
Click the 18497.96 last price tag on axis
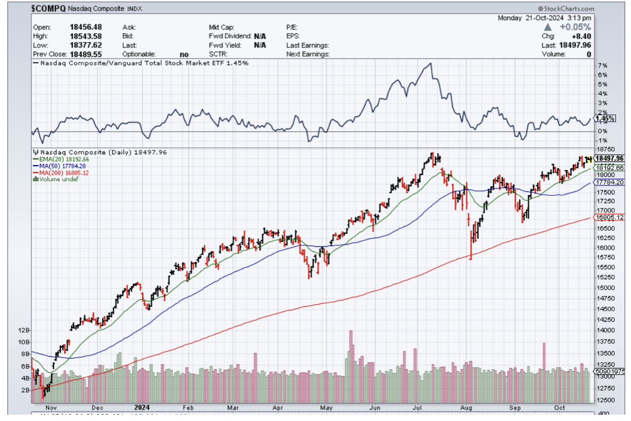[610, 158]
